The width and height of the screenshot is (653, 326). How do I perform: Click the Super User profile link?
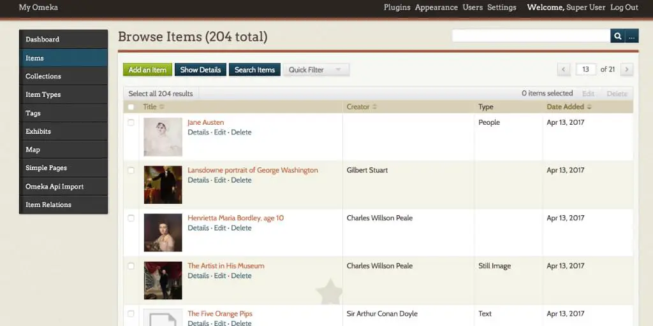(586, 8)
